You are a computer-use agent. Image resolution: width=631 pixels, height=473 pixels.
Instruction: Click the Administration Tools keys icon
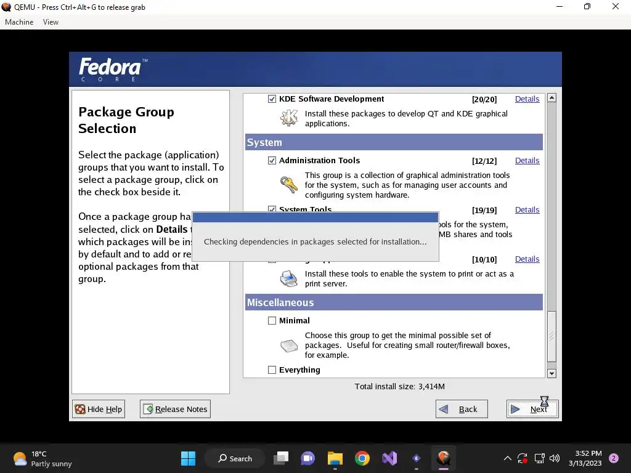pyautogui.click(x=289, y=185)
